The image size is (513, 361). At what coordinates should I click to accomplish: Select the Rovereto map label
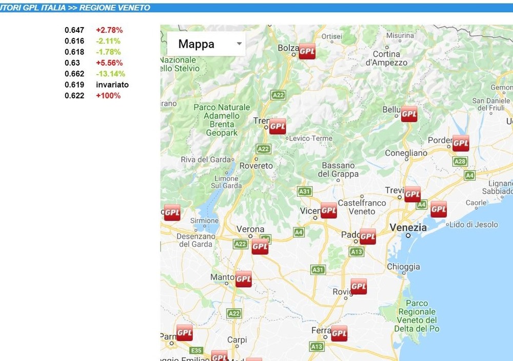tap(256, 165)
